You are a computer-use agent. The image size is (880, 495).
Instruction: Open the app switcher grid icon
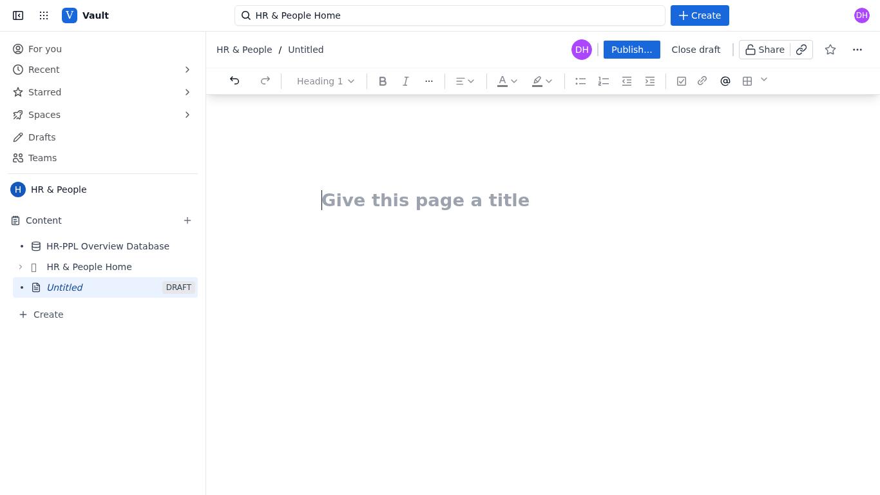[x=44, y=15]
